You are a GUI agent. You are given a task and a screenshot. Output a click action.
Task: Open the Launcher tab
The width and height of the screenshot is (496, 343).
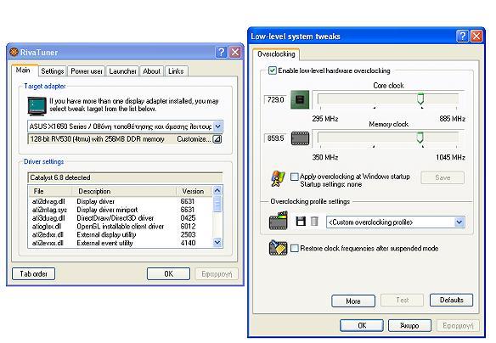tap(123, 71)
